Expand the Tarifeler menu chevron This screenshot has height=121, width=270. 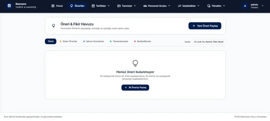[x=109, y=6]
